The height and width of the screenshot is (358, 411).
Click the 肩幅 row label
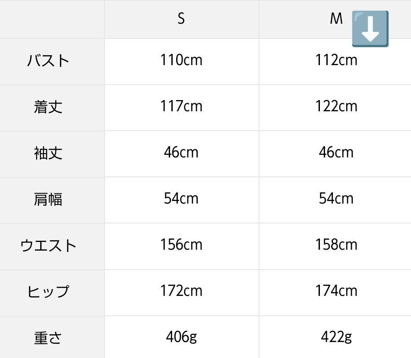(48, 199)
